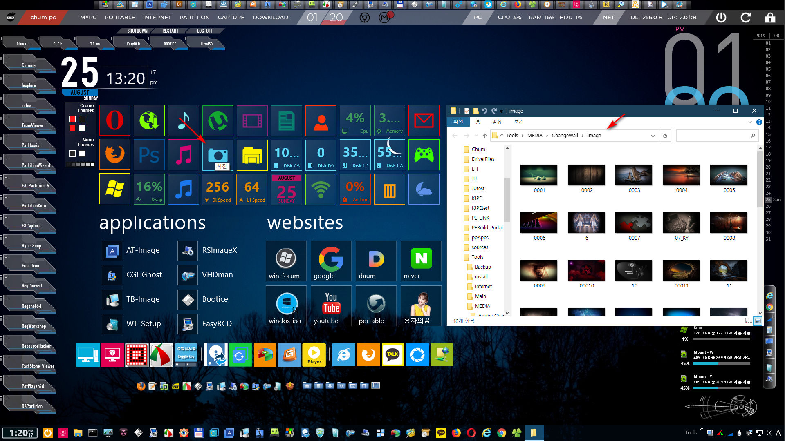Expand the Explorer ribbon chevron
This screenshot has height=441, width=785.
[x=750, y=122]
